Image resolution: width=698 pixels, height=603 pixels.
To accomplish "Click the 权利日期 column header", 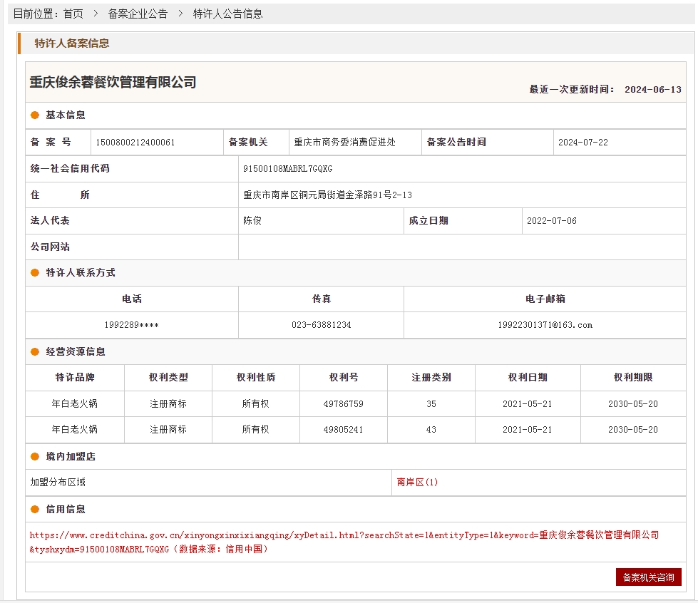I will (528, 377).
